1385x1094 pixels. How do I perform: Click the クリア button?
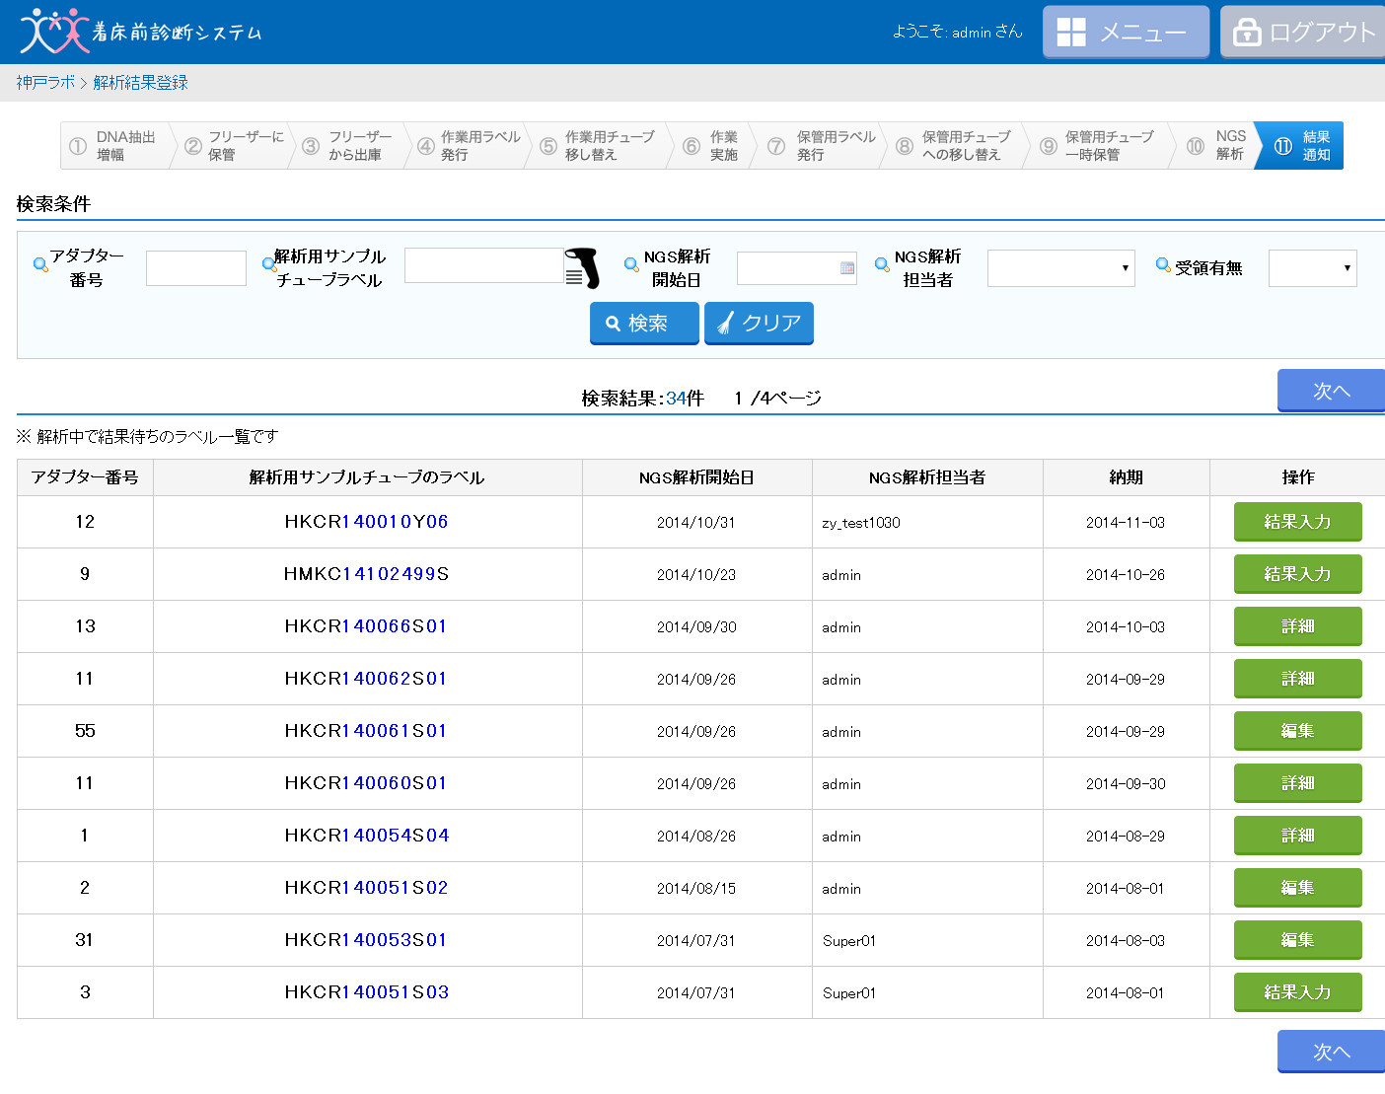(x=759, y=324)
